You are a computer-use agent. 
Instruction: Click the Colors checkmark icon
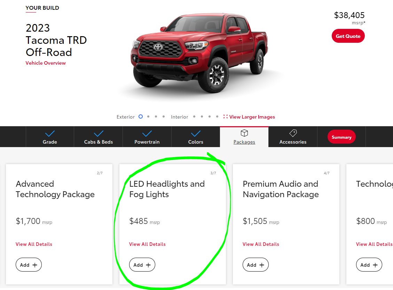[196, 134]
